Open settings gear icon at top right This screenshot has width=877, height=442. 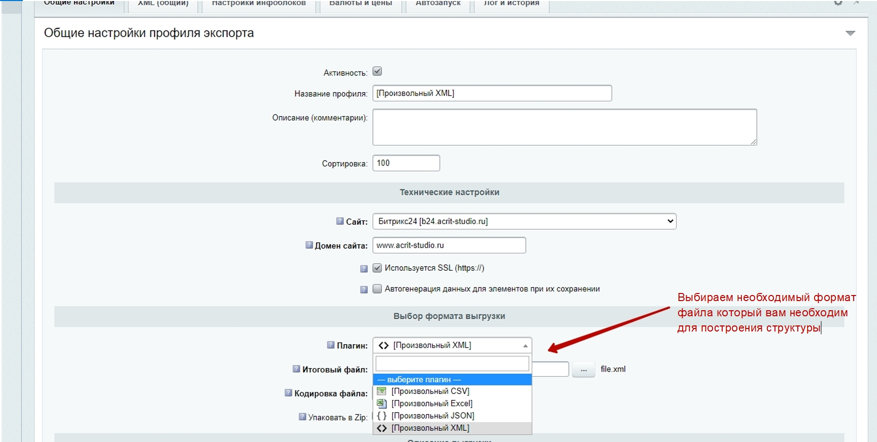click(838, 3)
